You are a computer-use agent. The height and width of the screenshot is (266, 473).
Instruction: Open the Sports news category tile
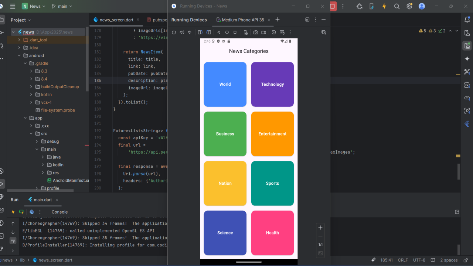(x=272, y=183)
